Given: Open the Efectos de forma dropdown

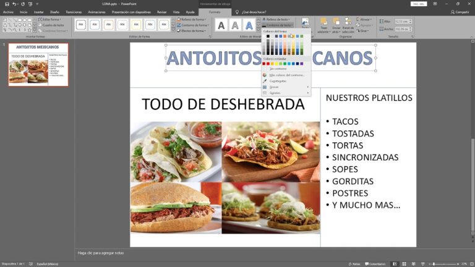Looking at the screenshot, I should click(191, 31).
